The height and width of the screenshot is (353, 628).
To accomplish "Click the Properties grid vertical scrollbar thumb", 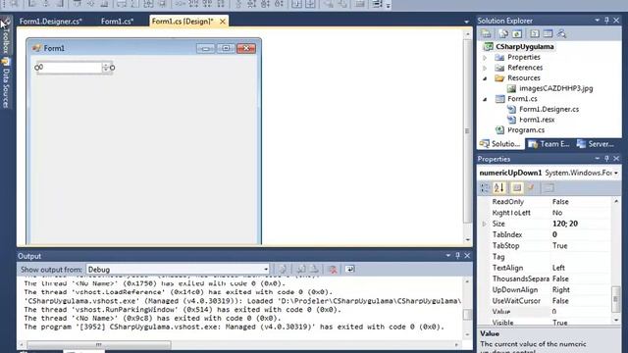I will [x=616, y=299].
